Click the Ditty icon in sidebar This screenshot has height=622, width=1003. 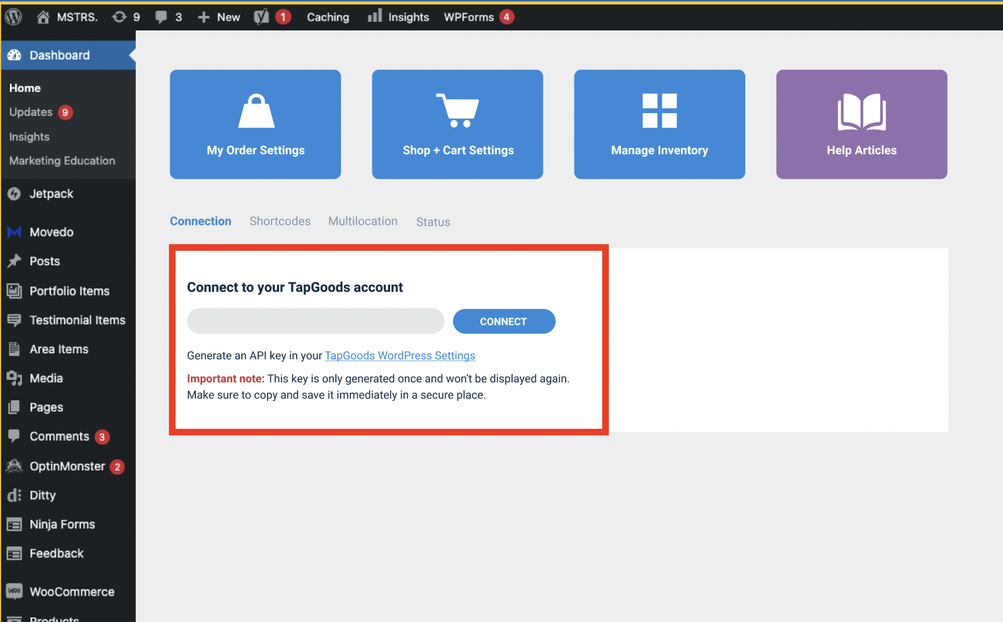click(x=14, y=495)
